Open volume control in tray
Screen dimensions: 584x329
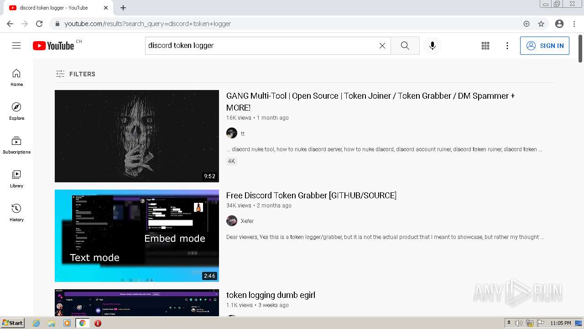(519, 323)
